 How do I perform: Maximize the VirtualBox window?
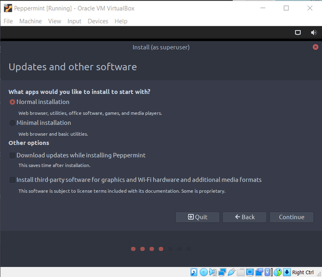pos(286,8)
